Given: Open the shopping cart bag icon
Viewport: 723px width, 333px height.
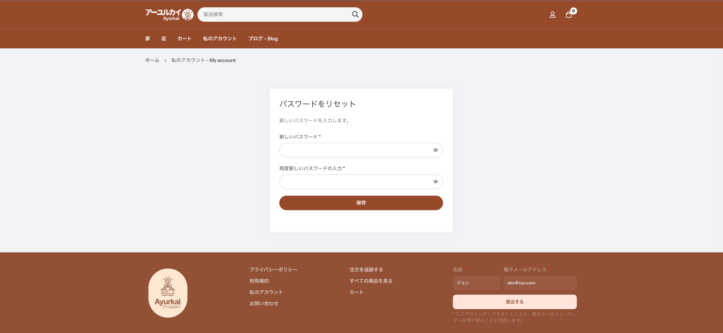Looking at the screenshot, I should click(568, 14).
